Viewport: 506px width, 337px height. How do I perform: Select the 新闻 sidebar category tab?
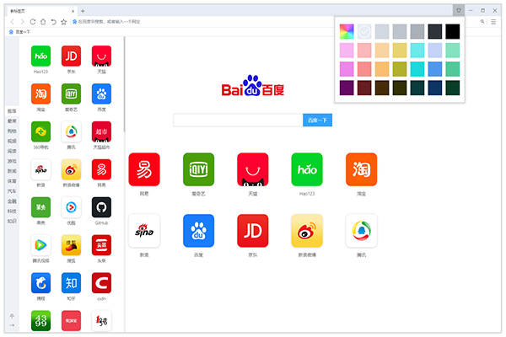point(12,171)
